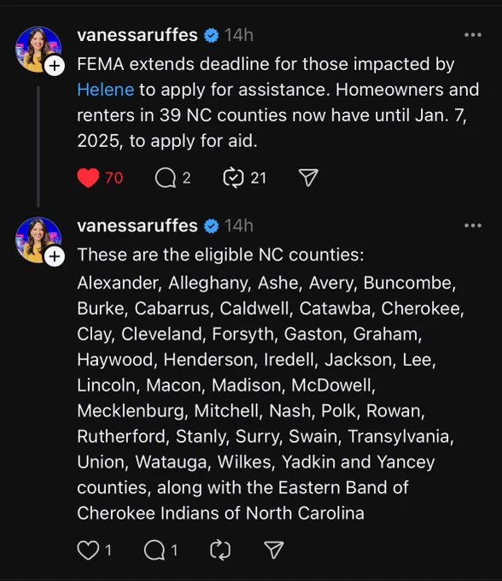Open the 14h timestamp of first post
The height and width of the screenshot is (581, 502).
pyautogui.click(x=239, y=35)
